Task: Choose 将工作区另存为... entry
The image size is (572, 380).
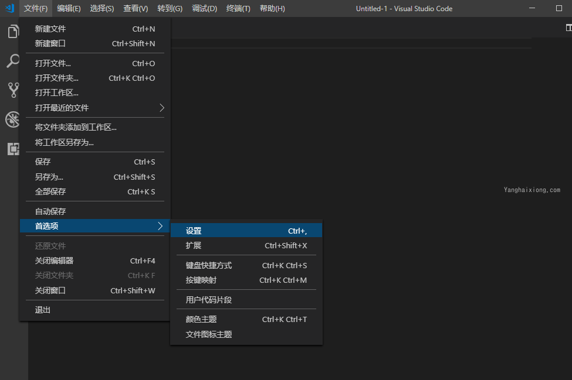Action: coord(95,142)
